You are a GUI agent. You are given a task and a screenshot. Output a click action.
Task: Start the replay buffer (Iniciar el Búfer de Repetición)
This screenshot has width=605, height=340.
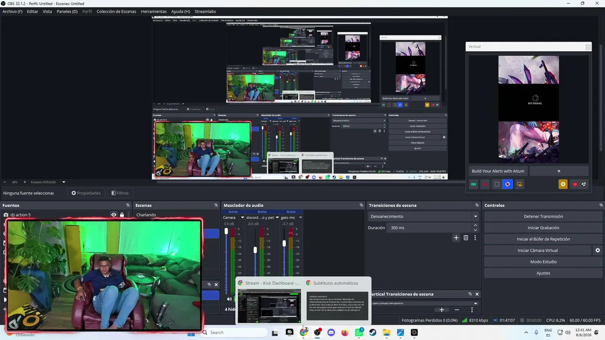[x=544, y=239]
